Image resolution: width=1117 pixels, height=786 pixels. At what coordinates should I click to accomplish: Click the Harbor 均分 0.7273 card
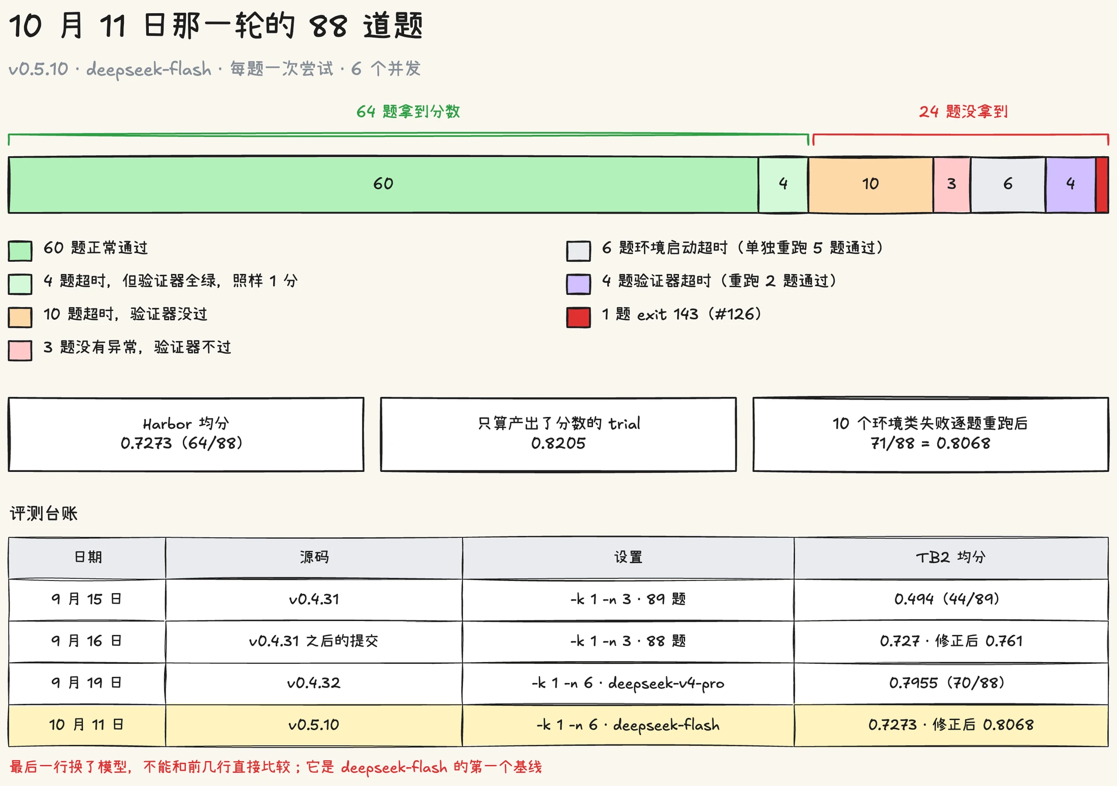[x=186, y=434]
